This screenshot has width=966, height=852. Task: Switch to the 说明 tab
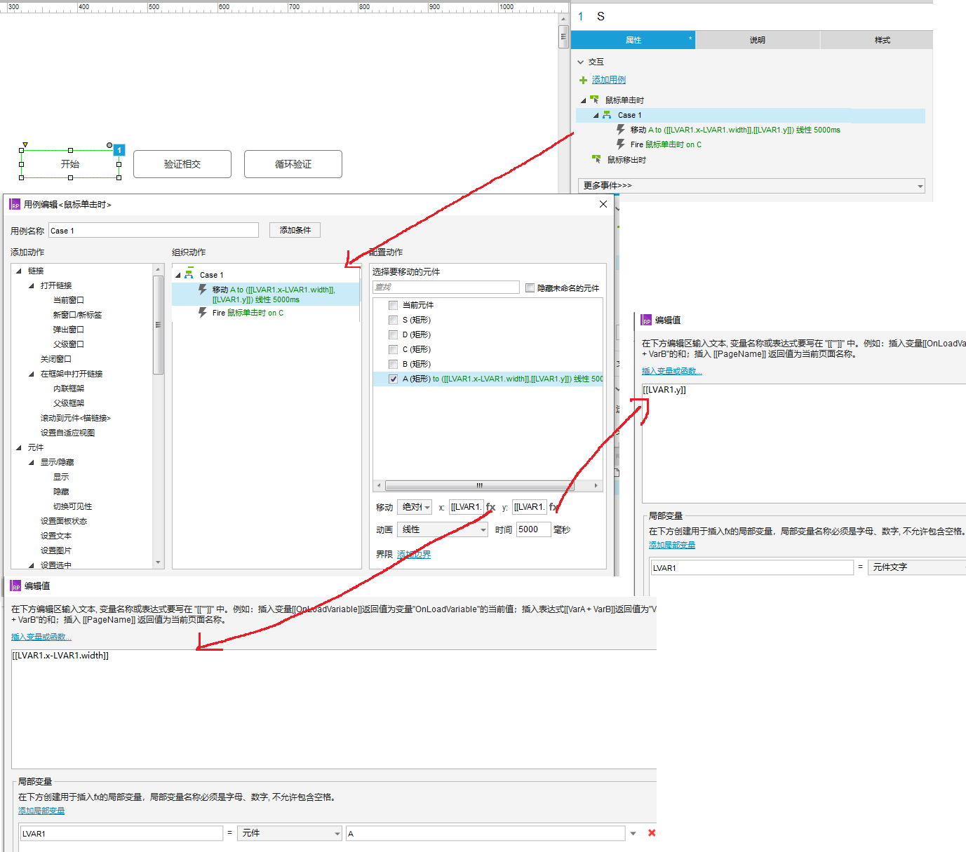point(758,40)
